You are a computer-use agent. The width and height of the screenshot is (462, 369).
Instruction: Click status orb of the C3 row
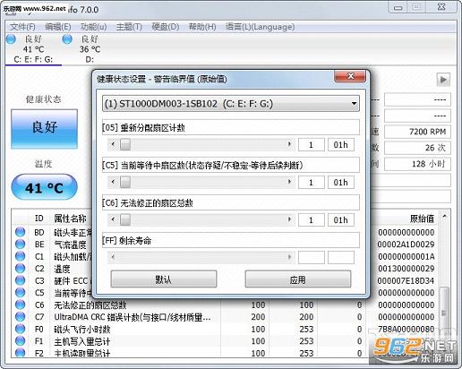20,280
